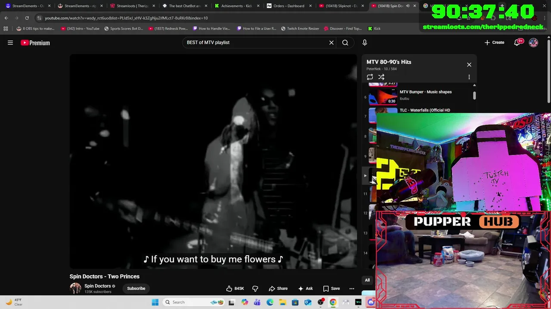
Task: Click the playlist panel scrollbar
Action: [474, 95]
